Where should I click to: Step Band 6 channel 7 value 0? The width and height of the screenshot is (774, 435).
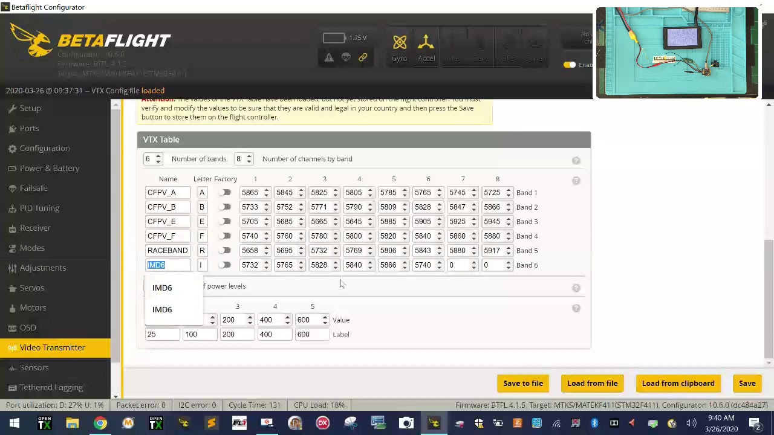coord(474,265)
